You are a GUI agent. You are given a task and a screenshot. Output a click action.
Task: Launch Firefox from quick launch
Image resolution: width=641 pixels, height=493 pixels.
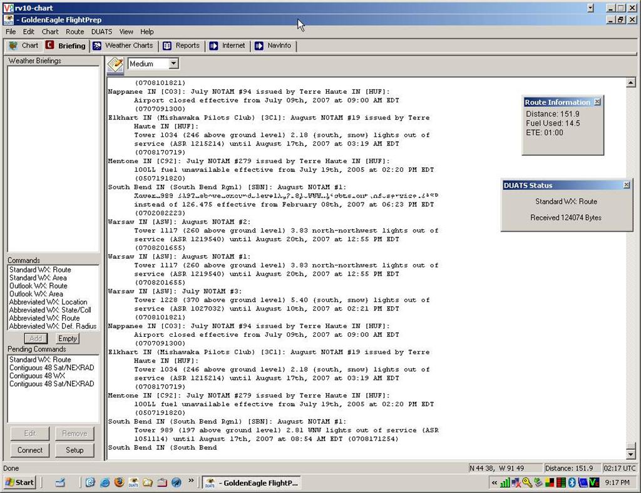(119, 483)
